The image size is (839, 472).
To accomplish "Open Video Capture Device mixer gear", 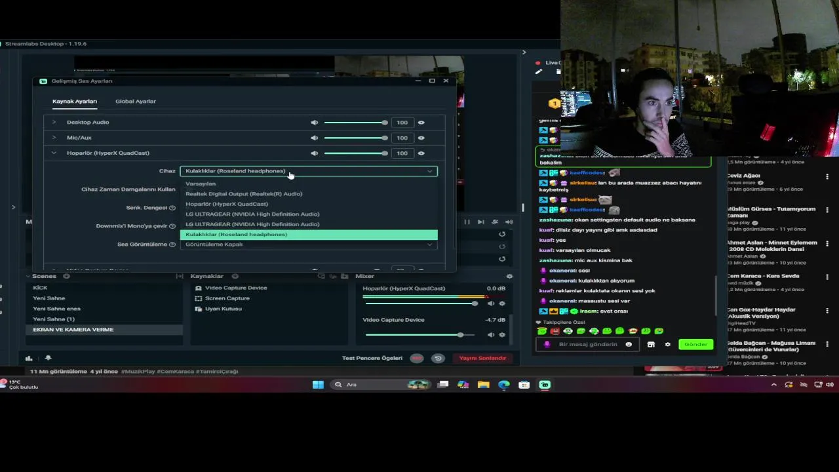I will (502, 335).
